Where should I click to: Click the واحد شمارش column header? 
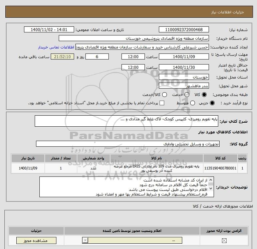[x=93, y=158]
